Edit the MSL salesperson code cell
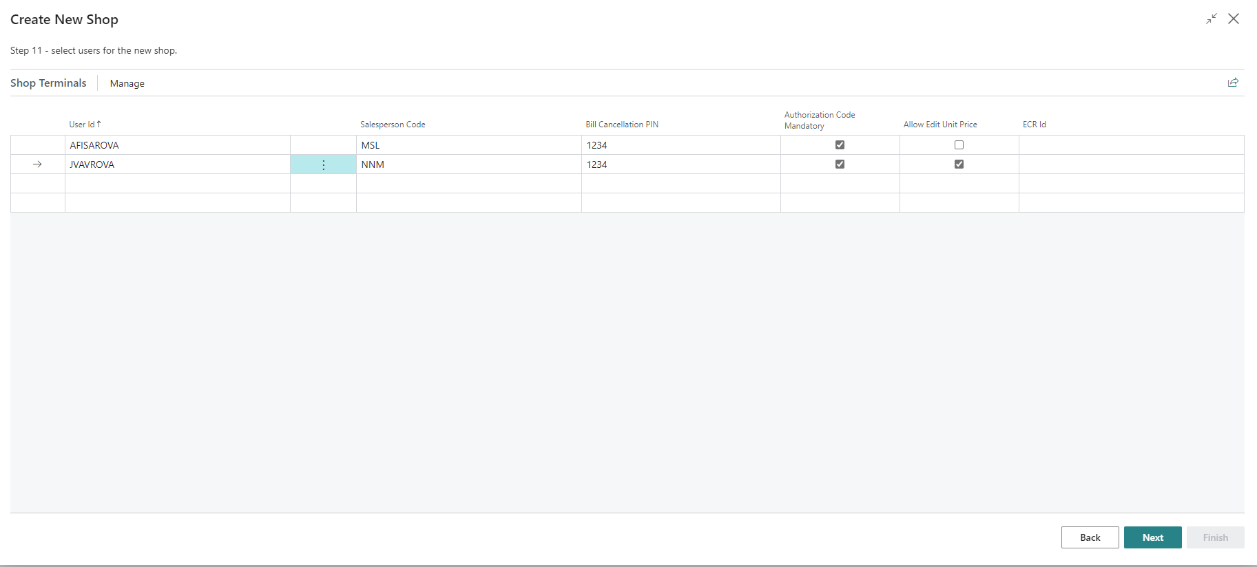This screenshot has width=1257, height=567. [469, 145]
